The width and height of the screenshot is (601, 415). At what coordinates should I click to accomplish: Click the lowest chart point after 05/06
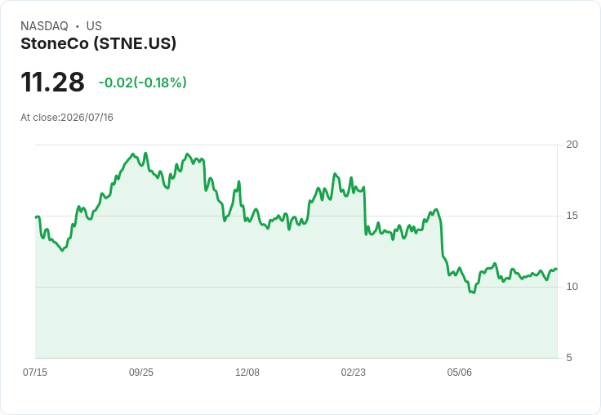pyautogui.click(x=474, y=292)
